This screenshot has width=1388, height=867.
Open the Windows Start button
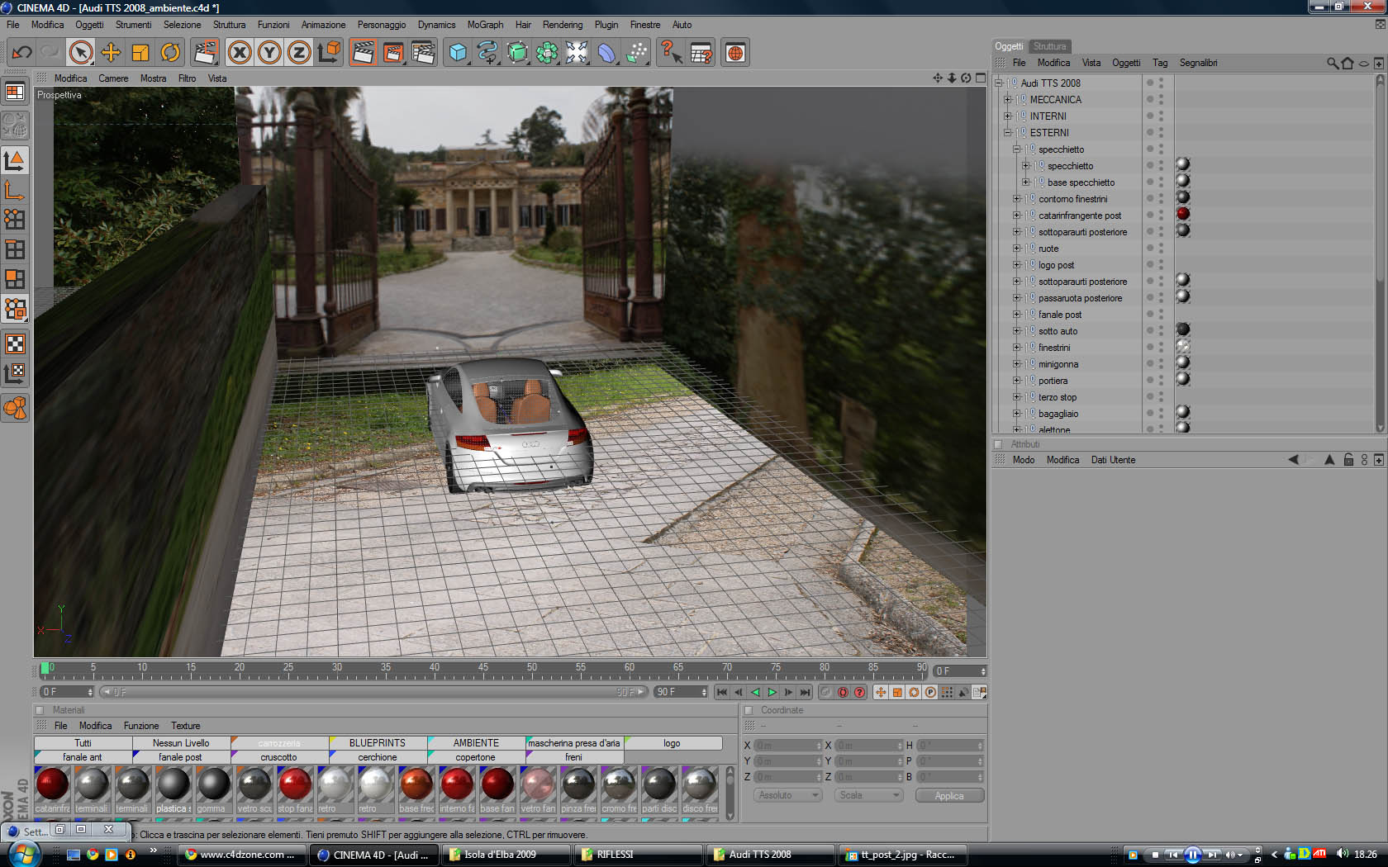[22, 853]
